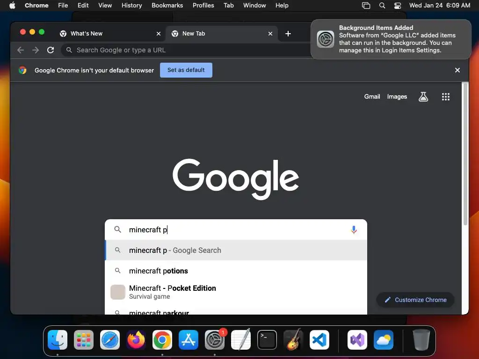
Task: Open the History menu
Action: pos(131,6)
